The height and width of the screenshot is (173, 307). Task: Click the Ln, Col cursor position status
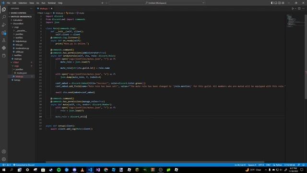(x=240, y=165)
